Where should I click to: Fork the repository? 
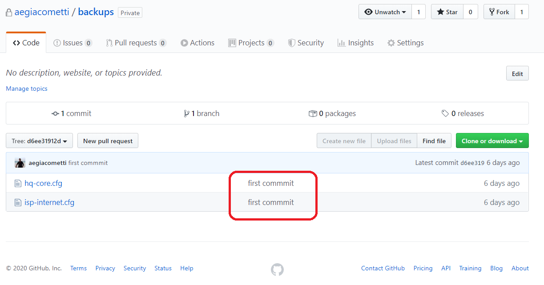click(x=499, y=12)
